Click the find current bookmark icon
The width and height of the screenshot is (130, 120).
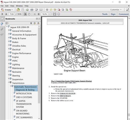pyautogui.click(x=38, y=23)
